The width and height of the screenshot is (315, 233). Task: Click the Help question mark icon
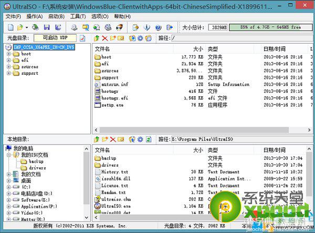pos(159,27)
